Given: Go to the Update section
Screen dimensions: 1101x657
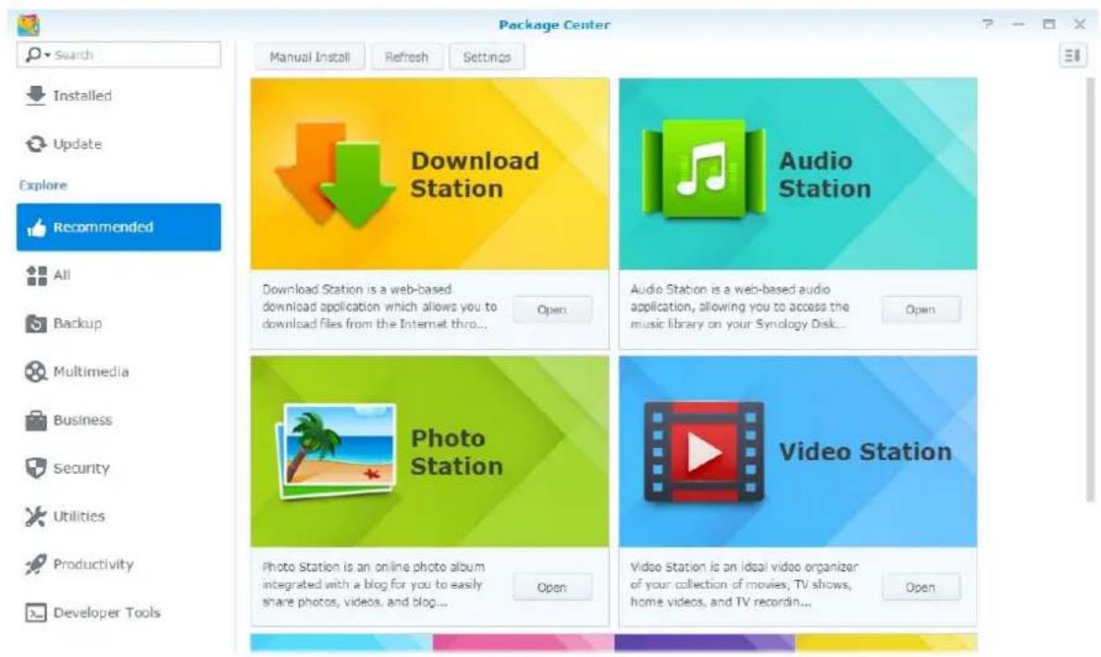Looking at the screenshot, I should click(x=118, y=144).
